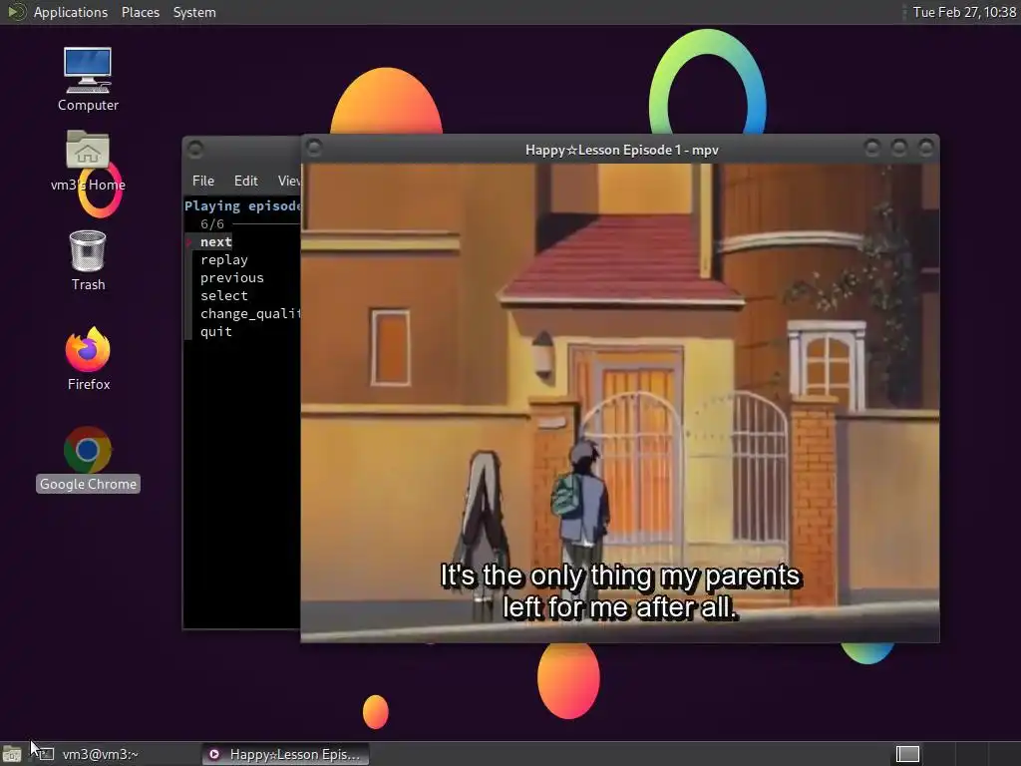Viewport: 1021px width, 766px height.
Task: Switch to the Happy☆Lesson taskbar entry
Action: [285, 754]
